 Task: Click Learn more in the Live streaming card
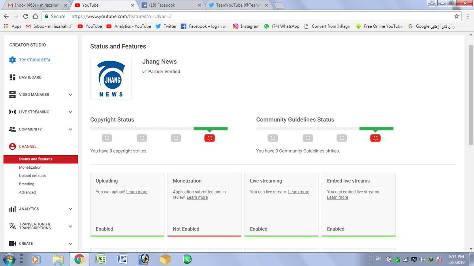pos(299,192)
